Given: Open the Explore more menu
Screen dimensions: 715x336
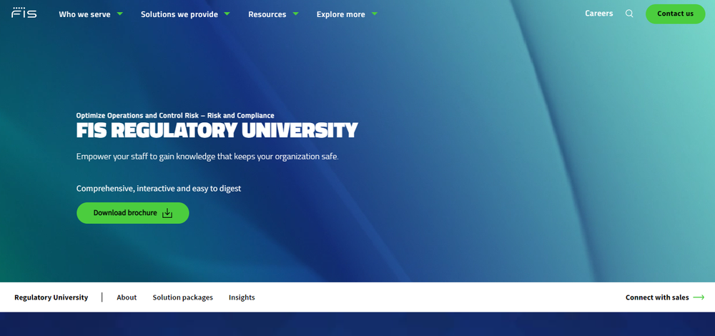Looking at the screenshot, I should tap(340, 14).
